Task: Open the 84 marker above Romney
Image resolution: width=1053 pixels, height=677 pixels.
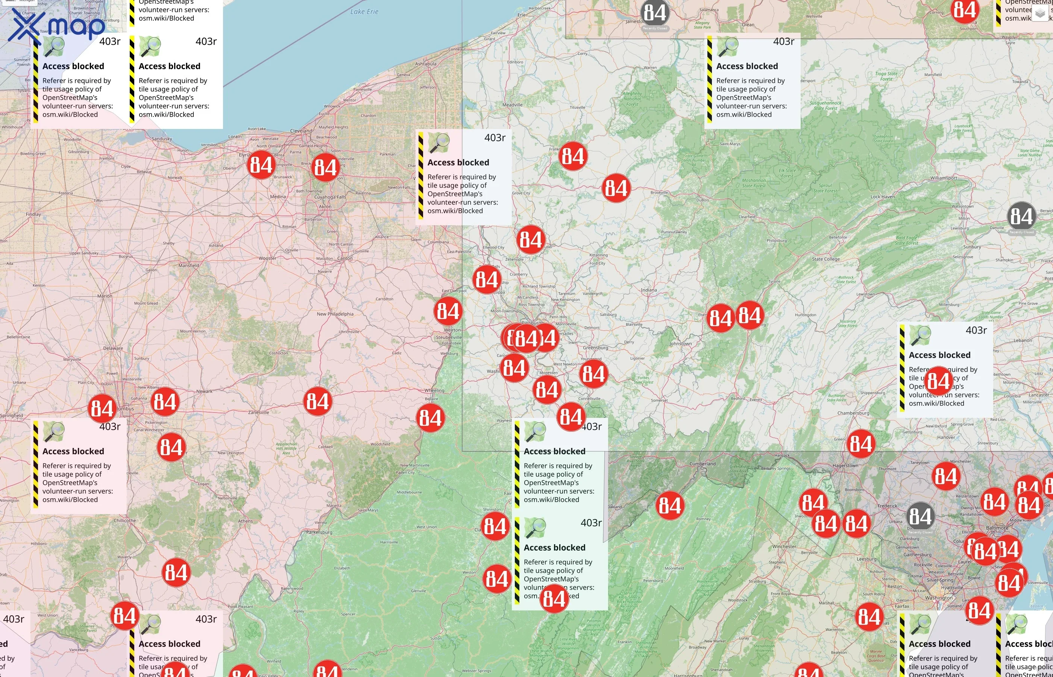Action: click(x=670, y=505)
